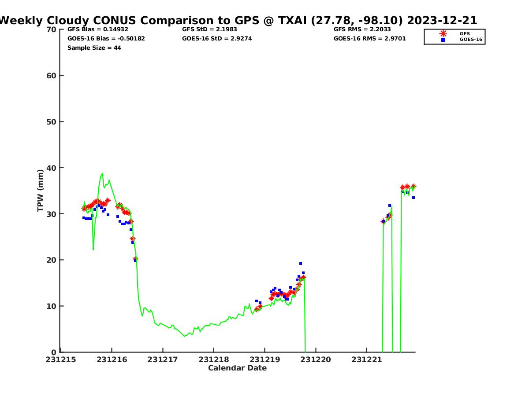Click the 50 tick label on y-axis
Viewport: 529px width, 396px height.
(52, 122)
